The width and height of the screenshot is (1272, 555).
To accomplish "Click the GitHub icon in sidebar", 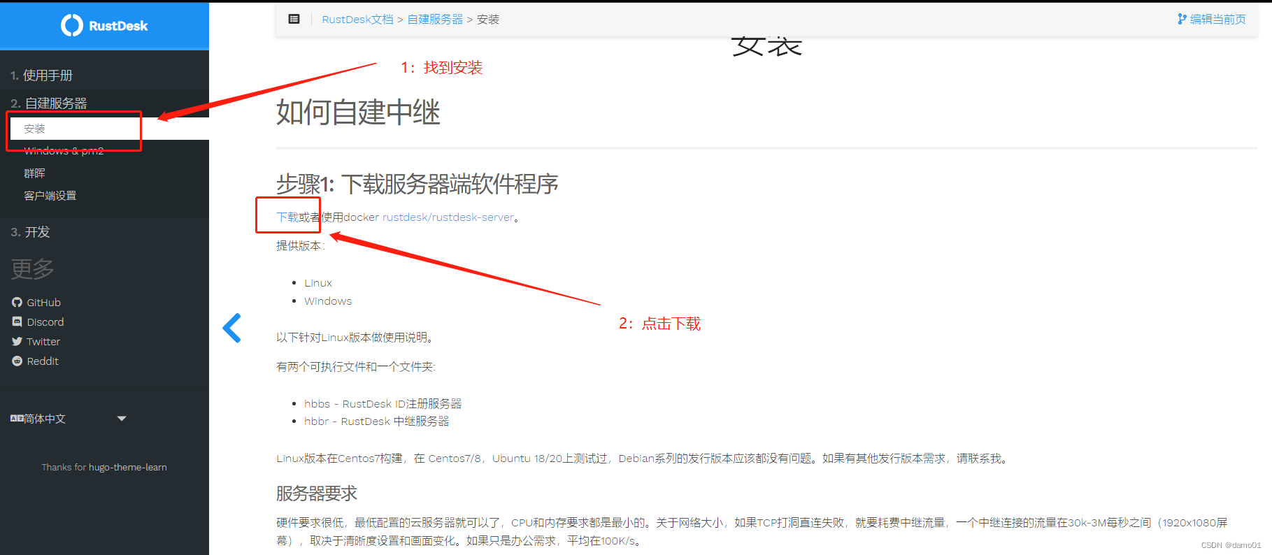I will [x=17, y=302].
